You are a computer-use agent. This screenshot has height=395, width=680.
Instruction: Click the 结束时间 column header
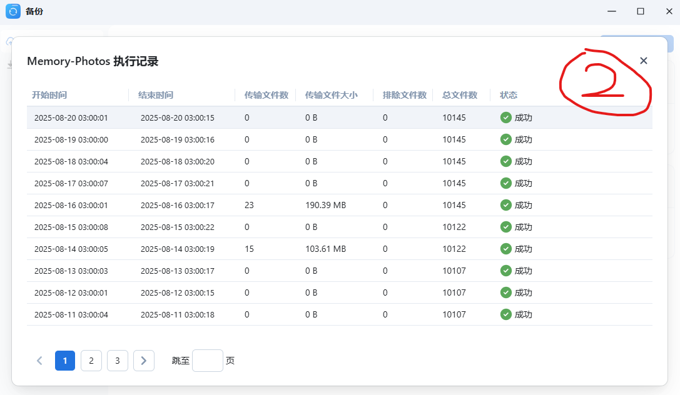click(156, 95)
